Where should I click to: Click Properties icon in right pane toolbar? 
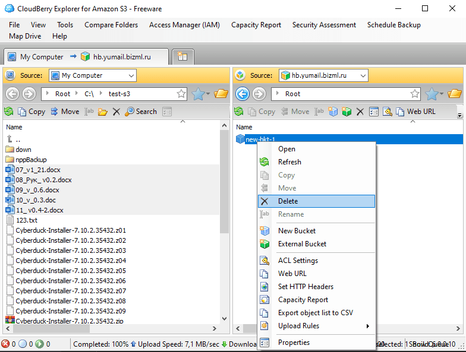point(373,112)
